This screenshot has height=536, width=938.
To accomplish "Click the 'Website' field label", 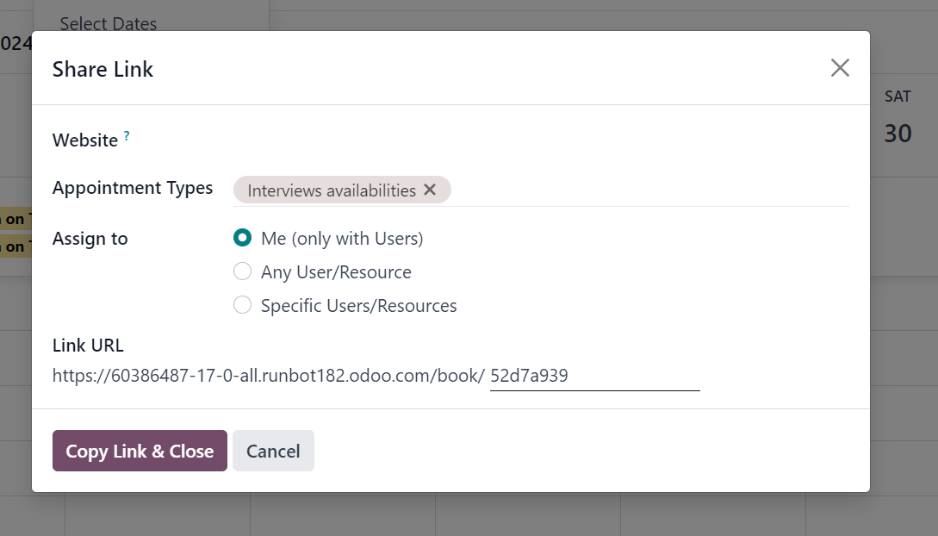I will point(85,140).
